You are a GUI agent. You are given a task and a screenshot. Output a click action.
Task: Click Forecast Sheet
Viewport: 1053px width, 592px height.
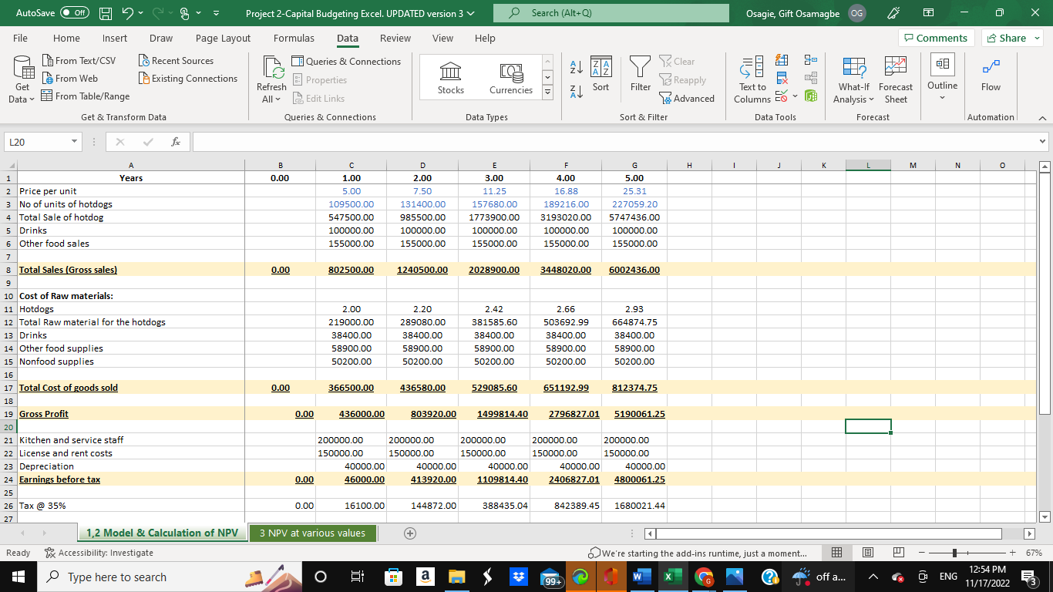click(896, 81)
